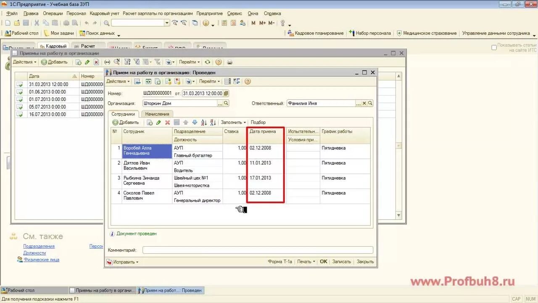Click the Help icon in hiring document toolbar

[x=248, y=81]
